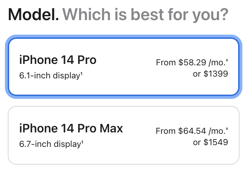Click the "or $1549" full price
Image resolution: width=248 pixels, height=173 pixels.
[x=211, y=143]
